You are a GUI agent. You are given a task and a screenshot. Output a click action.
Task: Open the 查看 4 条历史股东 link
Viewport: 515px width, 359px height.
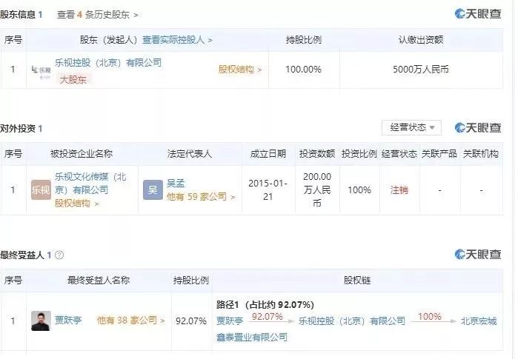coord(97,15)
